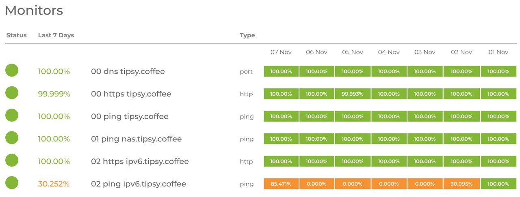Click the orange 90.095% cell for 02 Nov
The image size is (520, 197).
tap(461, 184)
